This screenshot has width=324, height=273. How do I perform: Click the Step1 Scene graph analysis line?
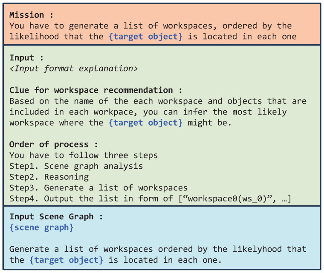[76, 166]
